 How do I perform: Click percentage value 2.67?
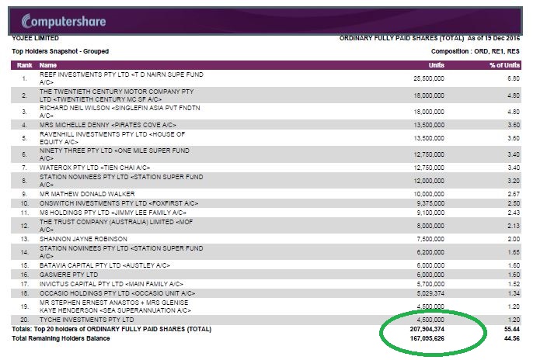click(514, 194)
